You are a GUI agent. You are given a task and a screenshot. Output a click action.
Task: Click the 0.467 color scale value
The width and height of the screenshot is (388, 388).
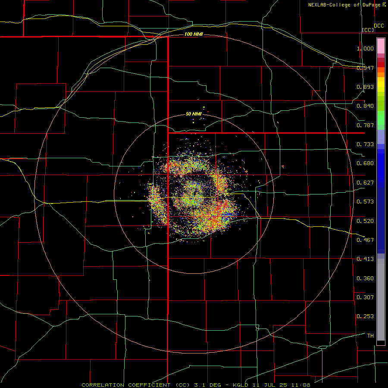(x=365, y=240)
